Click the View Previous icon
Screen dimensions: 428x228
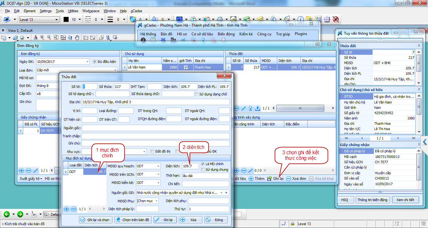coord(86,38)
